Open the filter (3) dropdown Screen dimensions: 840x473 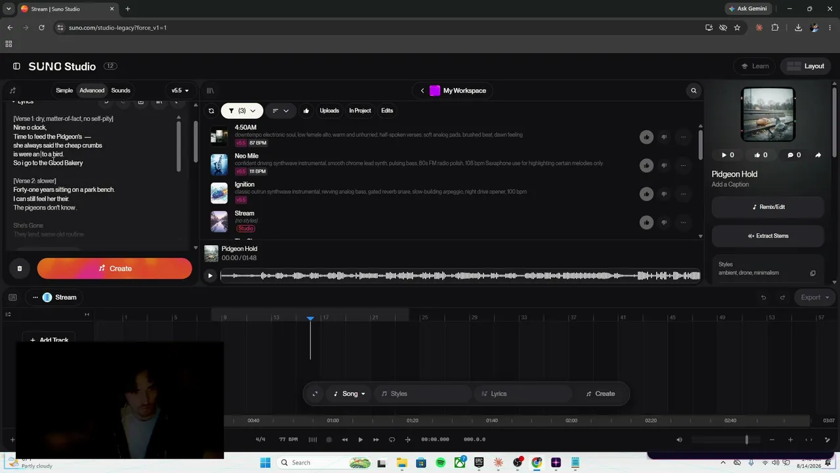pos(242,111)
